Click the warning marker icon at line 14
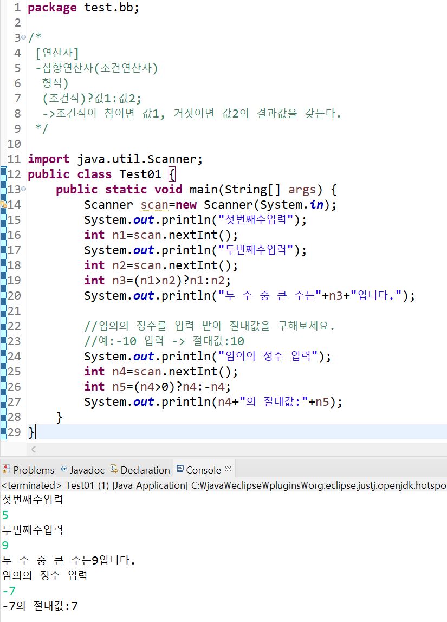This screenshot has height=622, width=447. click(4, 204)
